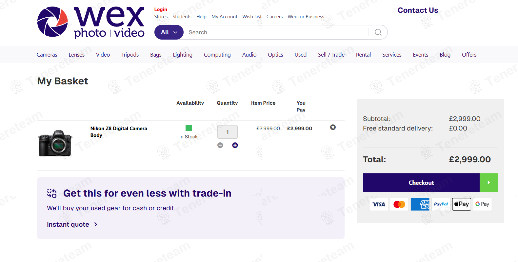Click the My Basket heading
The width and height of the screenshot is (518, 262).
pos(63,81)
